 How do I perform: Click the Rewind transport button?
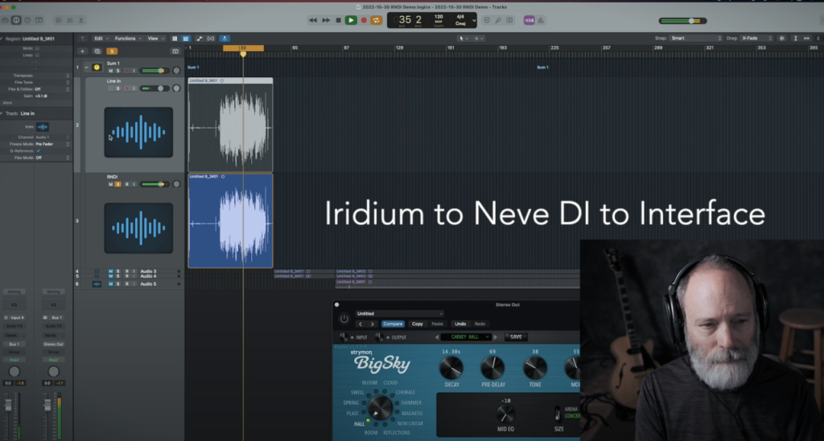pyautogui.click(x=313, y=20)
